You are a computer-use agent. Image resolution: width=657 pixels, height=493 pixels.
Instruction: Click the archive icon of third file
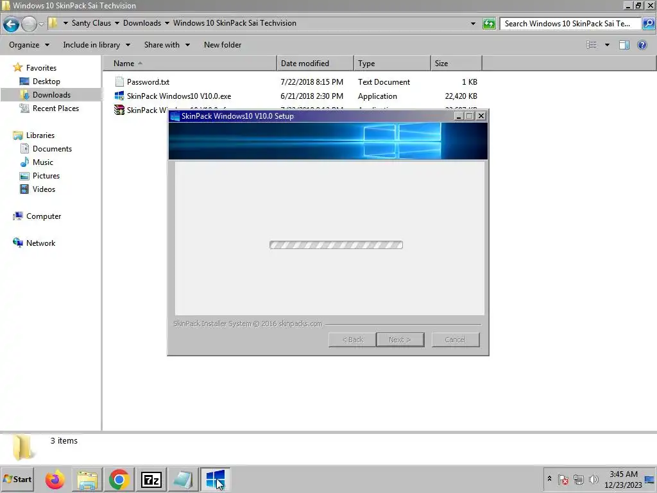(119, 110)
